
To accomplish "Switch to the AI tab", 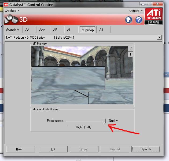I will pyautogui.click(x=69, y=30).
